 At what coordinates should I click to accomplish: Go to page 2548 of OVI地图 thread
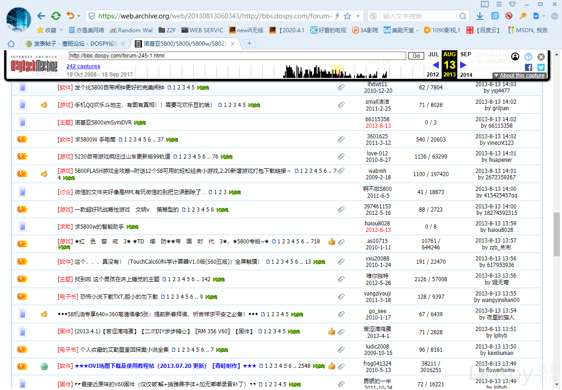click(x=304, y=366)
